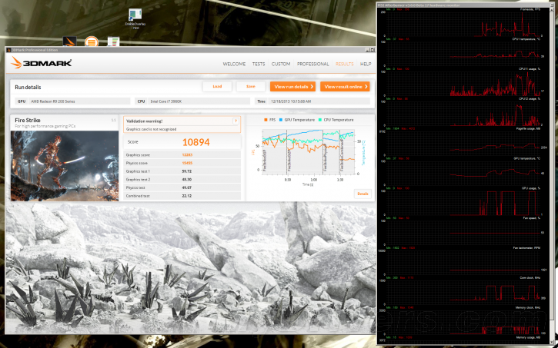Toggle the green CPU Temperature legend swatch

[x=320, y=120]
